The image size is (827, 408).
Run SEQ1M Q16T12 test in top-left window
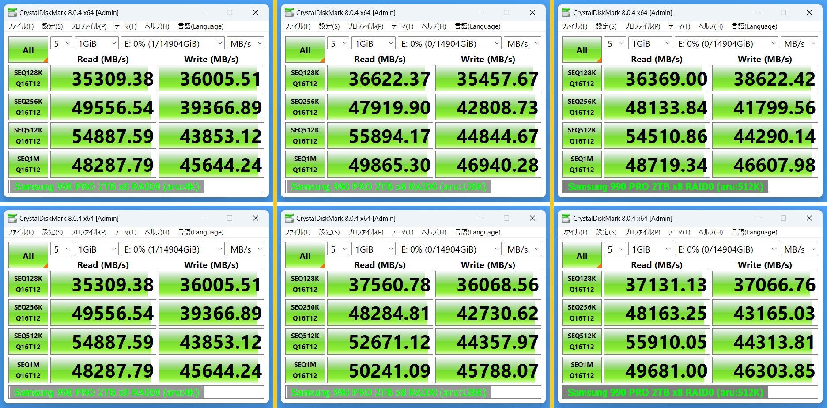28,164
